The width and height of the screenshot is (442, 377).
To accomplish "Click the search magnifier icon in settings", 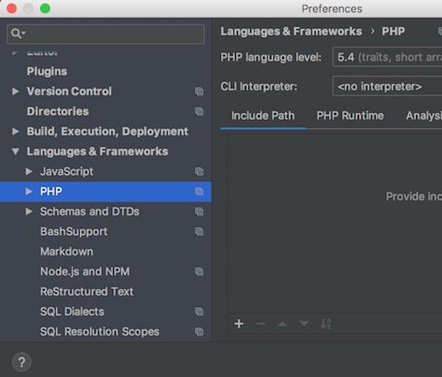I will tap(18, 34).
